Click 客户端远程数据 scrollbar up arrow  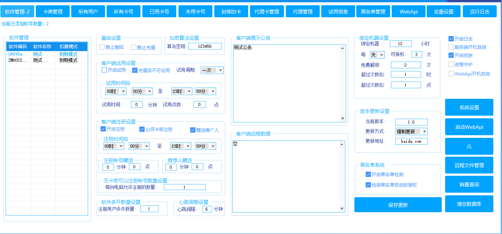click(342, 144)
